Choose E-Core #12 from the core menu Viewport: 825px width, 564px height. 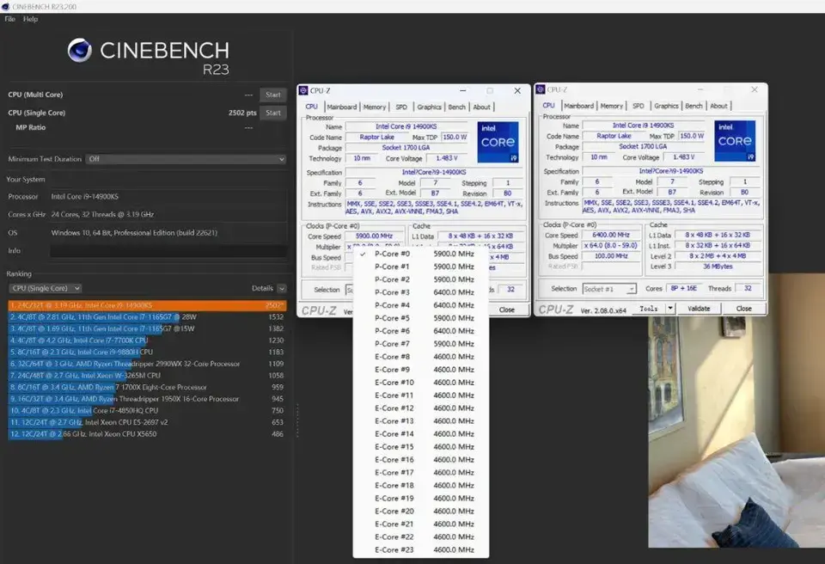421,408
